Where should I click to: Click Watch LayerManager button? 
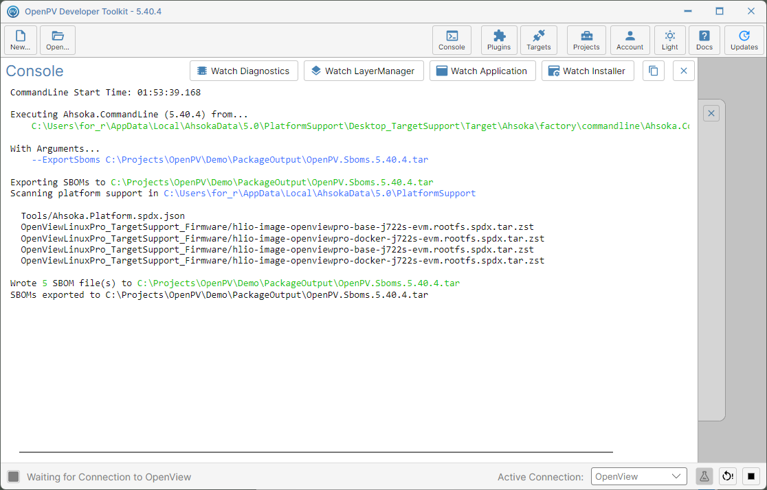tap(364, 71)
